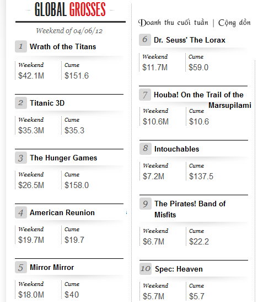The width and height of the screenshot is (258, 302).
Task: Click Wrath of the Titans $42.1M weekend value
Action: pos(31,76)
